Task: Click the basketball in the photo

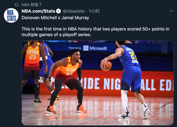Action: [x=106, y=66]
